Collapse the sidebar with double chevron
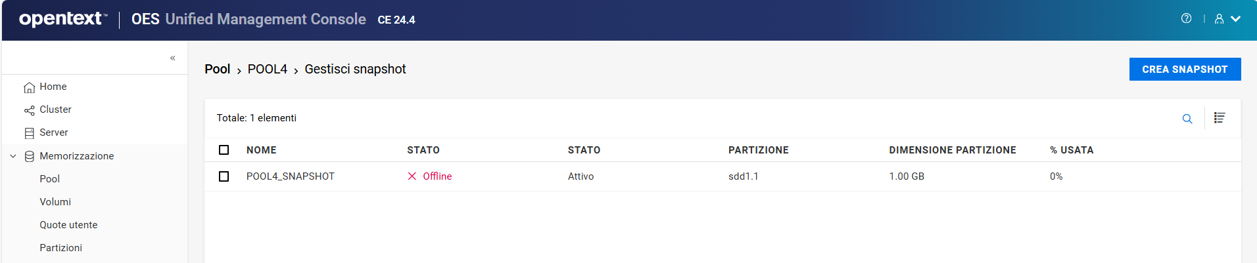Screen dimensions: 1257x263 click(x=173, y=58)
